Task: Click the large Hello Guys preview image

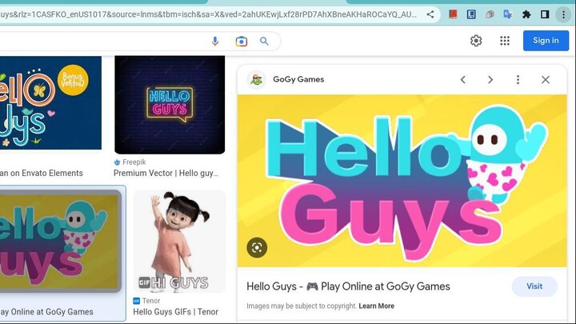Action: tap(402, 181)
